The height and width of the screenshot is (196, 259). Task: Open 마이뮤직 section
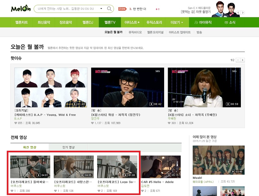pos(203,22)
